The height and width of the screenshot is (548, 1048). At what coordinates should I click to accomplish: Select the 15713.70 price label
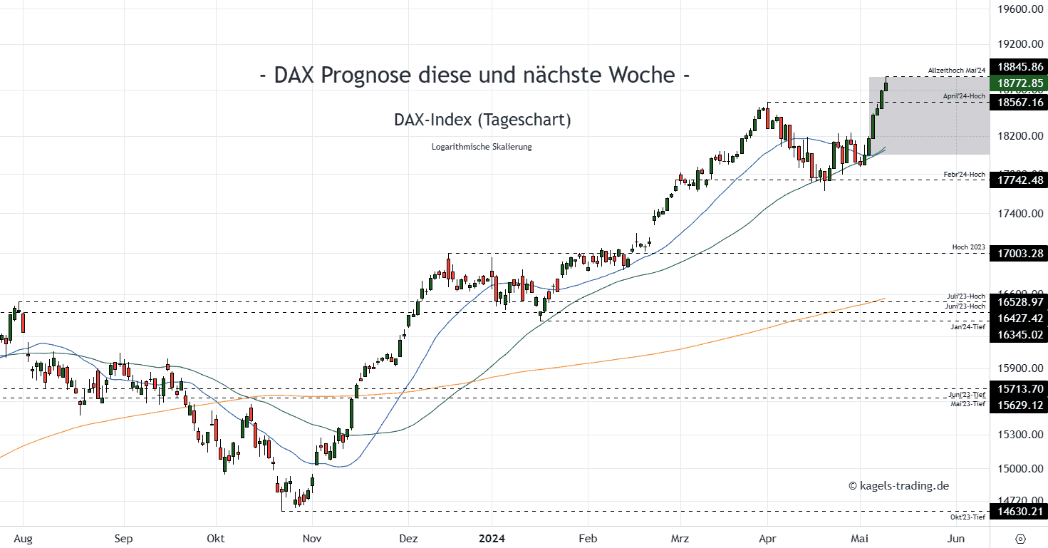tap(1019, 388)
